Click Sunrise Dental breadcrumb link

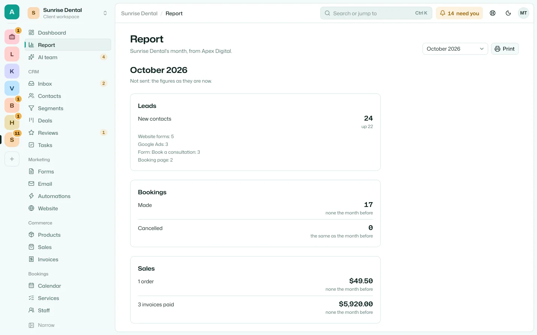pyautogui.click(x=139, y=13)
